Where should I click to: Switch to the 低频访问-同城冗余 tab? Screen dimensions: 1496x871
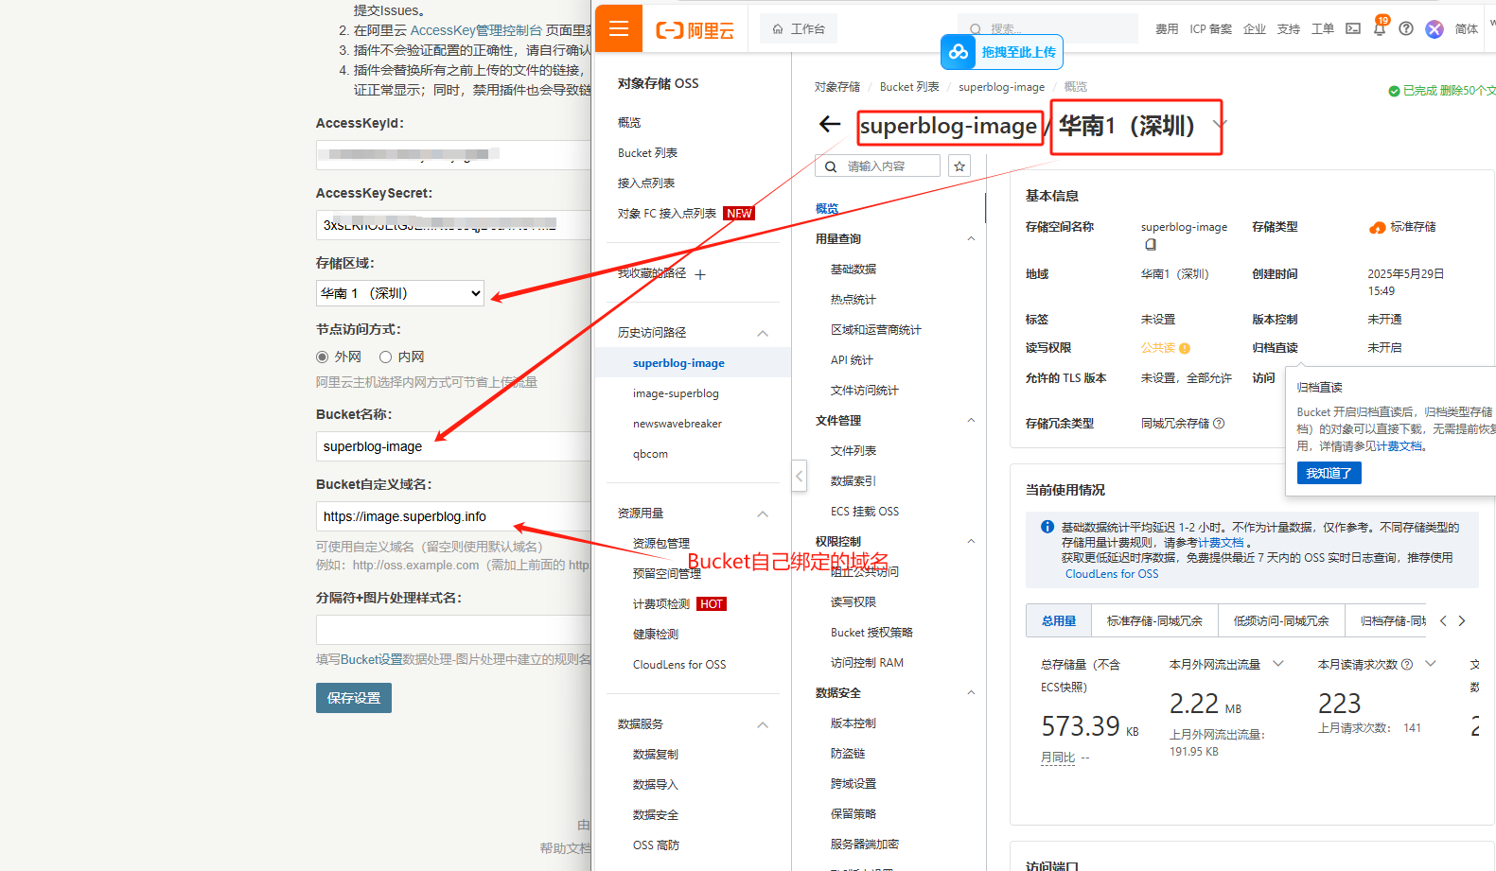[x=1281, y=620]
